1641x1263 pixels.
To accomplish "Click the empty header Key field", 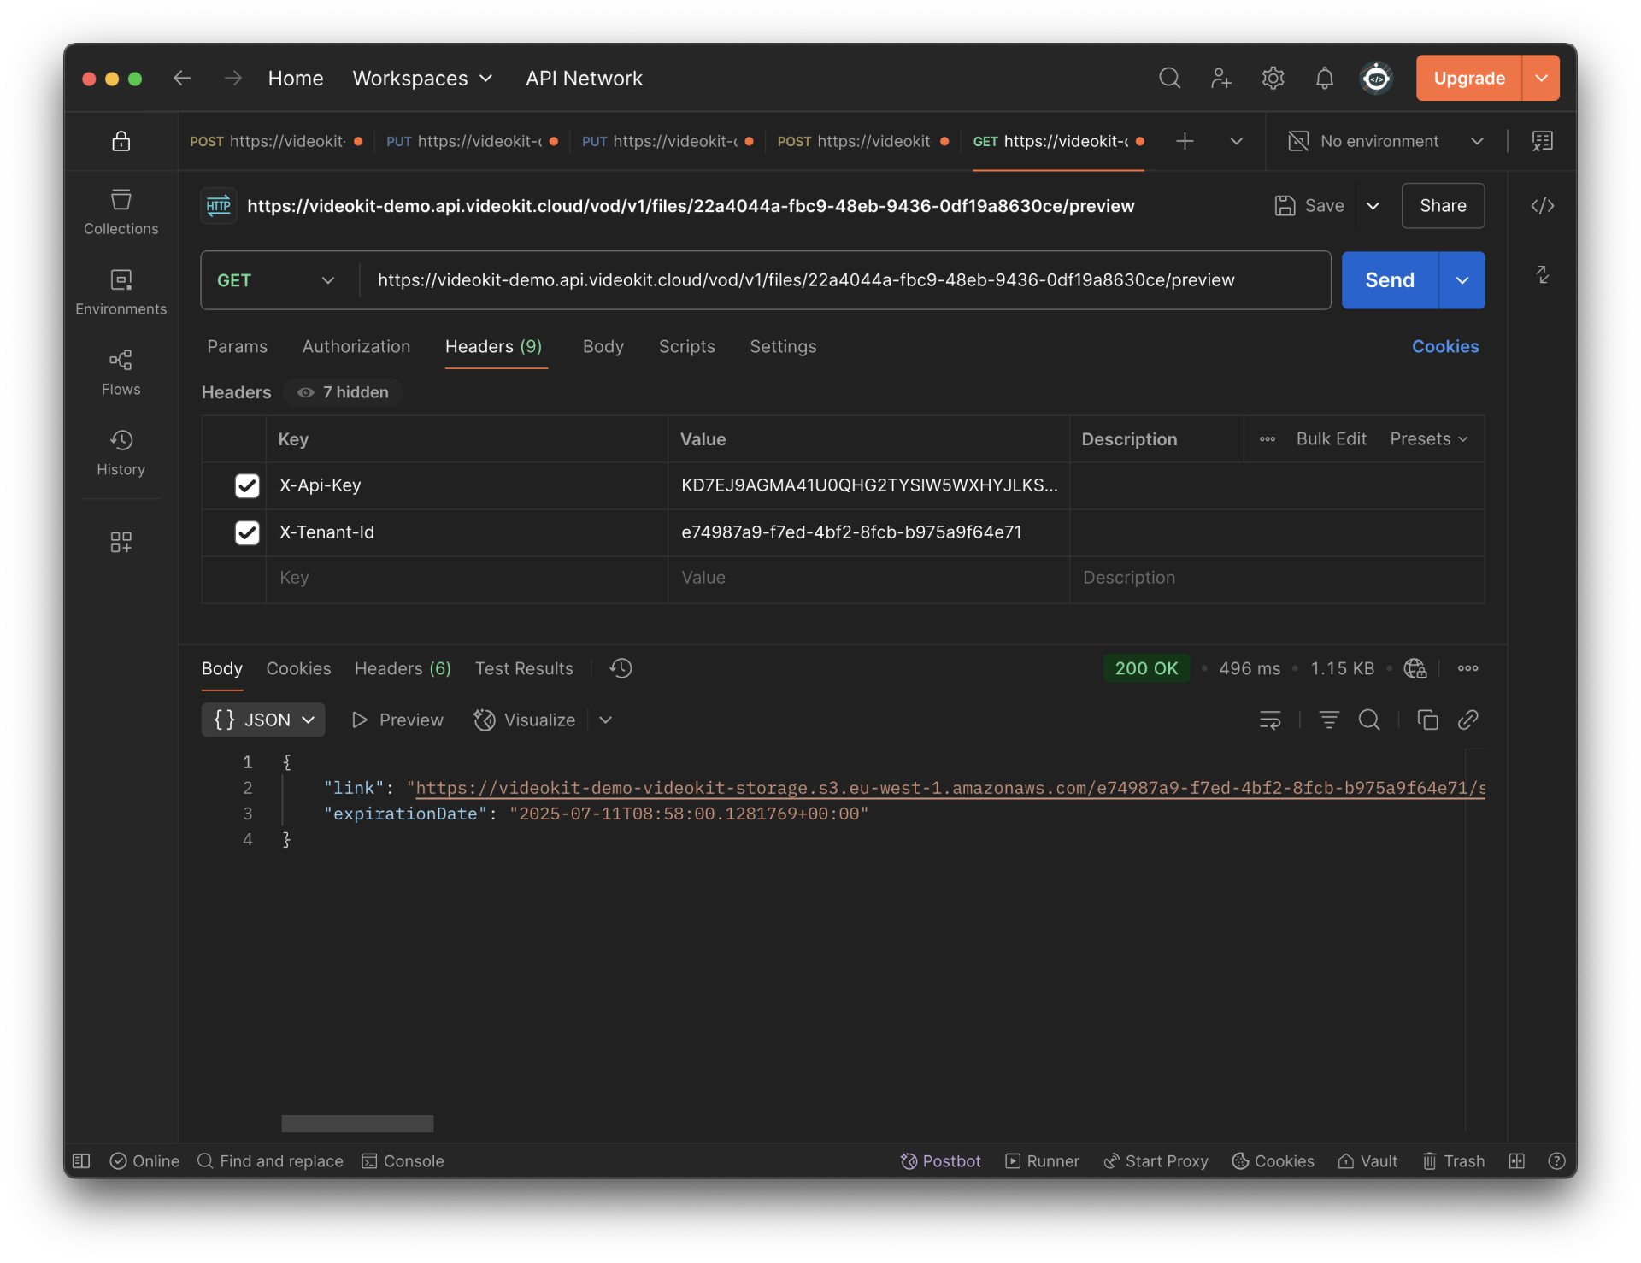I will (x=467, y=579).
